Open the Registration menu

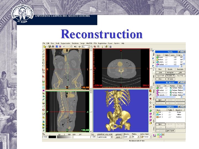point(102,43)
